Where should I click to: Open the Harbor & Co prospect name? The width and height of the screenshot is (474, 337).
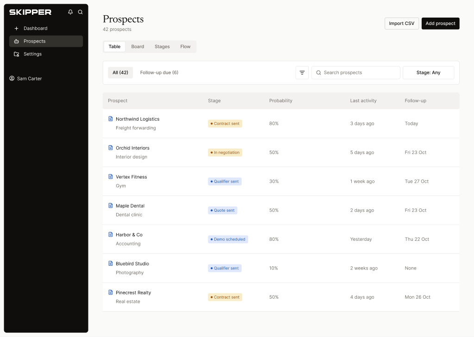tap(129, 235)
